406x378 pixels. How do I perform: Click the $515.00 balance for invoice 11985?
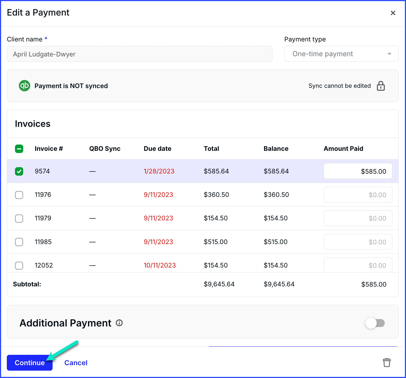point(275,242)
